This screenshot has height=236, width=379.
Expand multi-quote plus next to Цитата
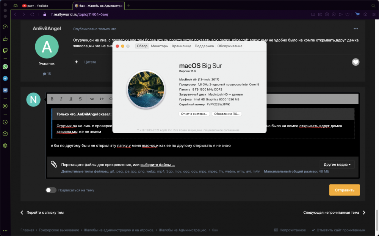click(x=77, y=62)
